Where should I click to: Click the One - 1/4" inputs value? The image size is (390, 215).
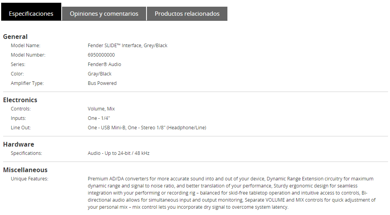[99, 118]
